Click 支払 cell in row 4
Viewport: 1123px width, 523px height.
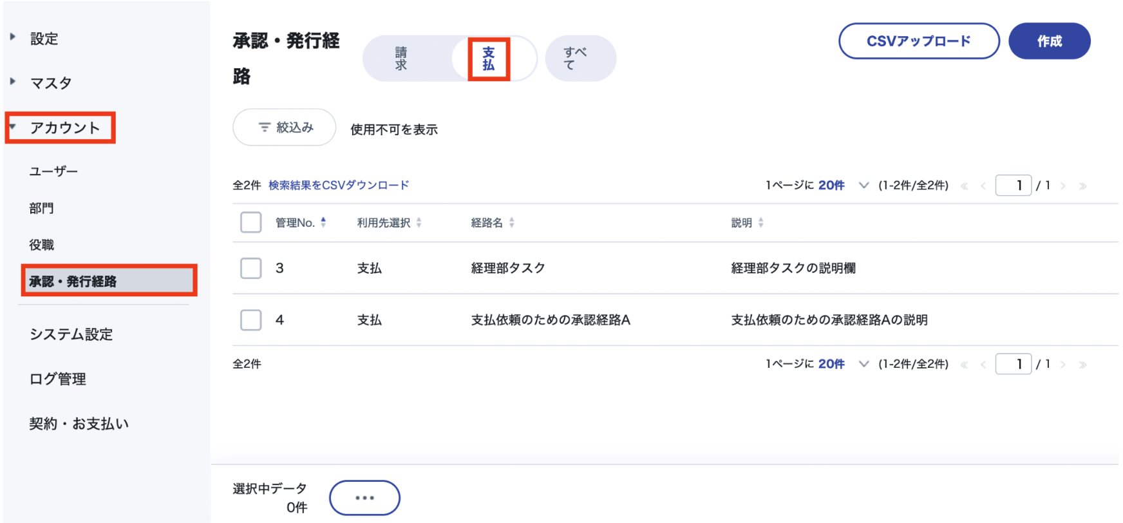(370, 320)
